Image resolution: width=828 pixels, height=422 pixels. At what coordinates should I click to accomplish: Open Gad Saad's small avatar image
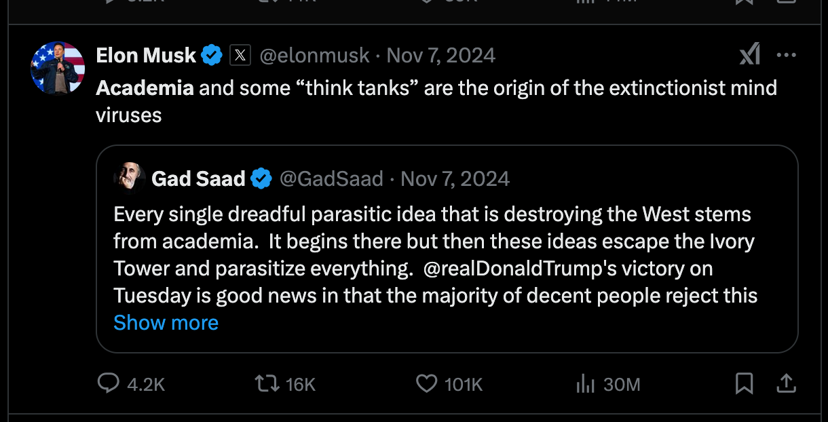[129, 178]
